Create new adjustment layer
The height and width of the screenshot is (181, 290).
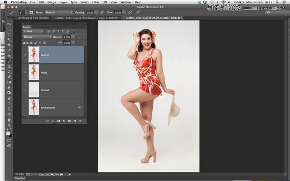[x=64, y=121]
